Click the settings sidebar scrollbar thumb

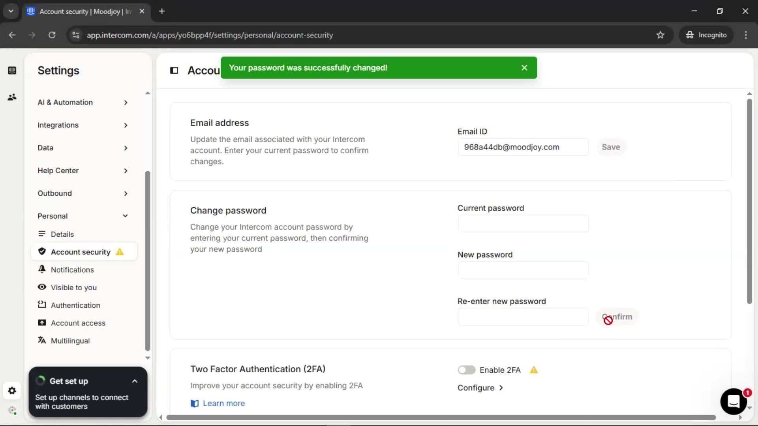[x=148, y=261]
